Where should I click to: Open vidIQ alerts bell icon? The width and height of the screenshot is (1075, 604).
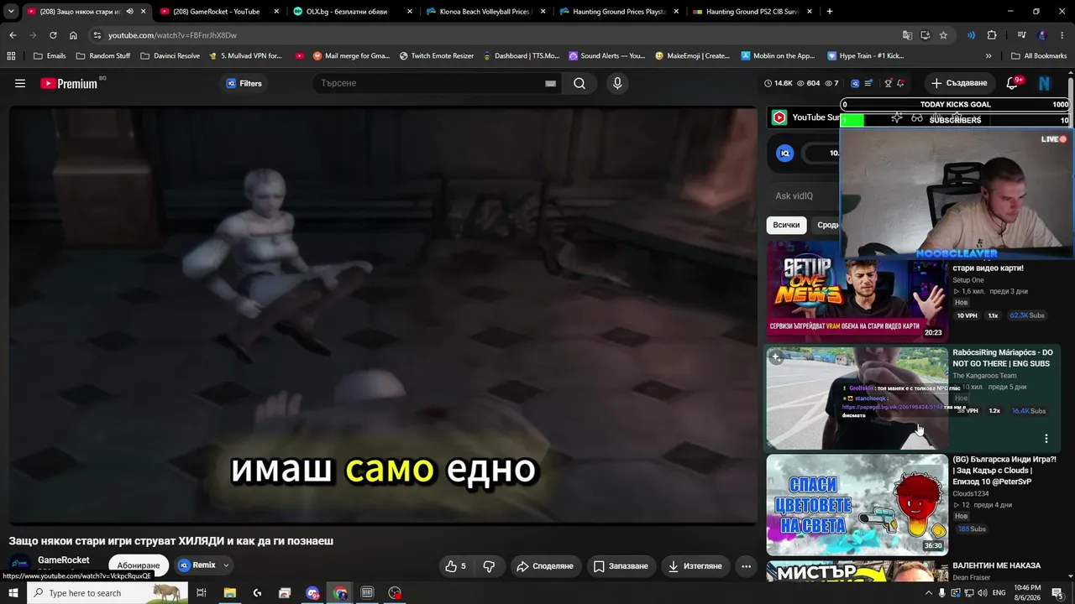click(x=900, y=83)
